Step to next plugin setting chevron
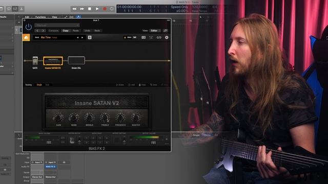This screenshot has height=184, width=328. (x=43, y=31)
